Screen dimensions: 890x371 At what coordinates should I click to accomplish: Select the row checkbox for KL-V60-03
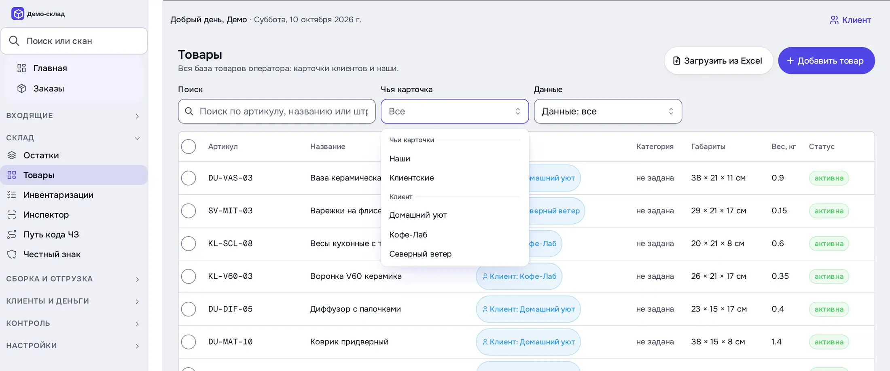point(189,276)
